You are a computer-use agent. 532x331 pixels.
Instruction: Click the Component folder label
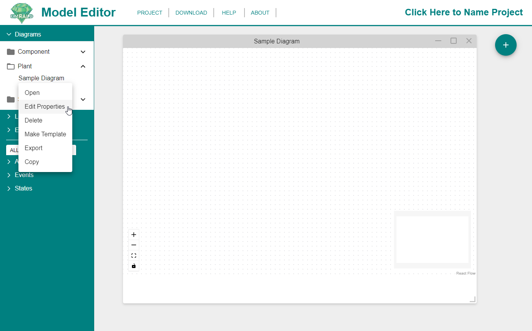point(33,51)
